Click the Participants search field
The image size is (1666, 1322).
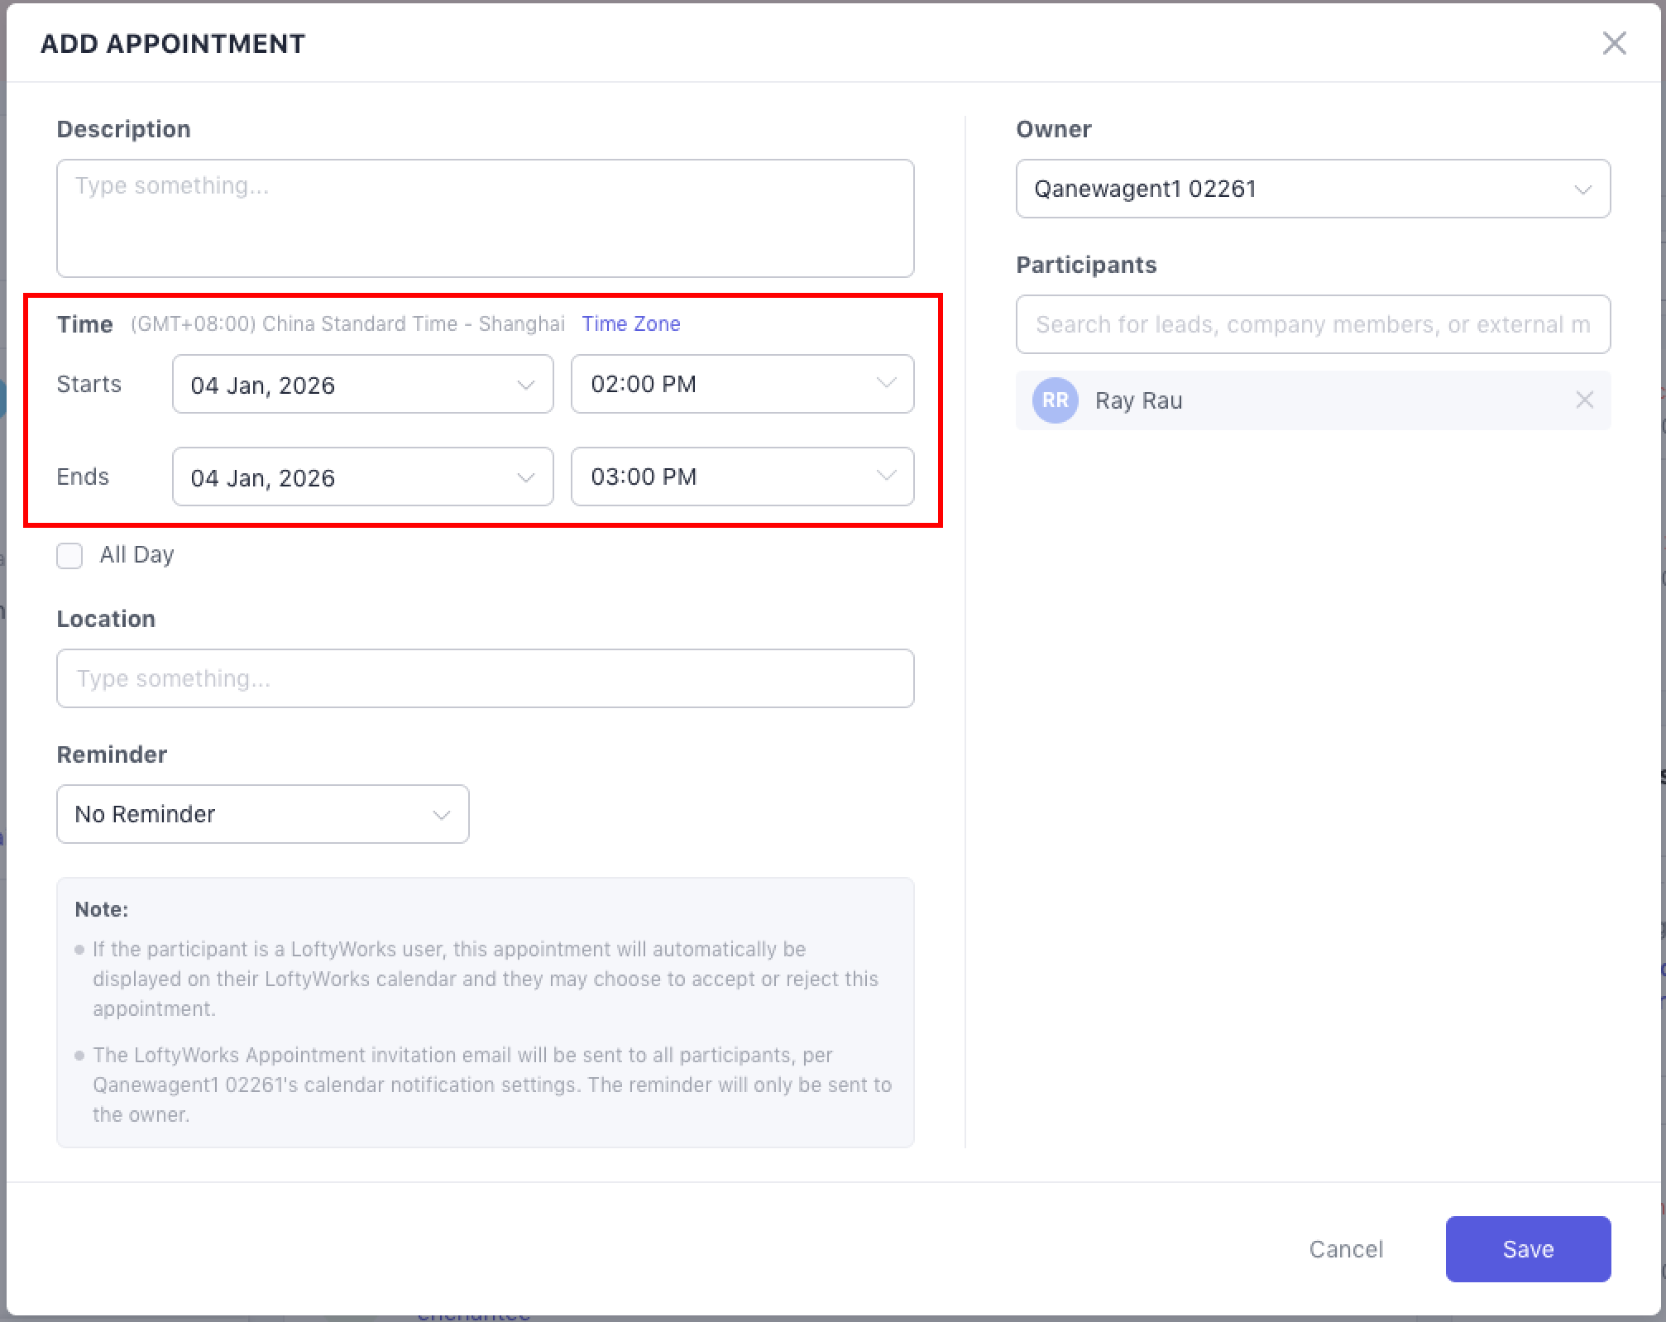[1312, 324]
